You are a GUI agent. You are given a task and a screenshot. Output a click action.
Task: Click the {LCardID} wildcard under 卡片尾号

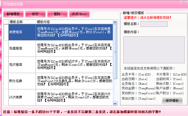(180, 74)
